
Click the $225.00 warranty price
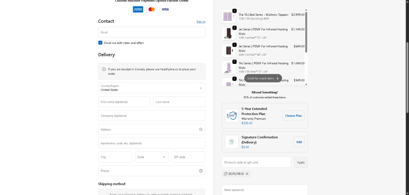(247, 123)
